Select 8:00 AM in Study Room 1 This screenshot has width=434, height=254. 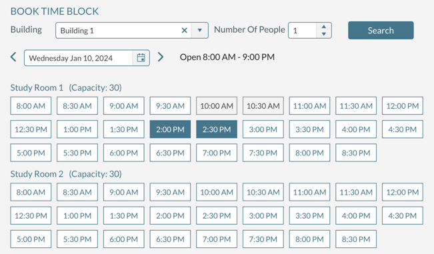[x=31, y=106]
